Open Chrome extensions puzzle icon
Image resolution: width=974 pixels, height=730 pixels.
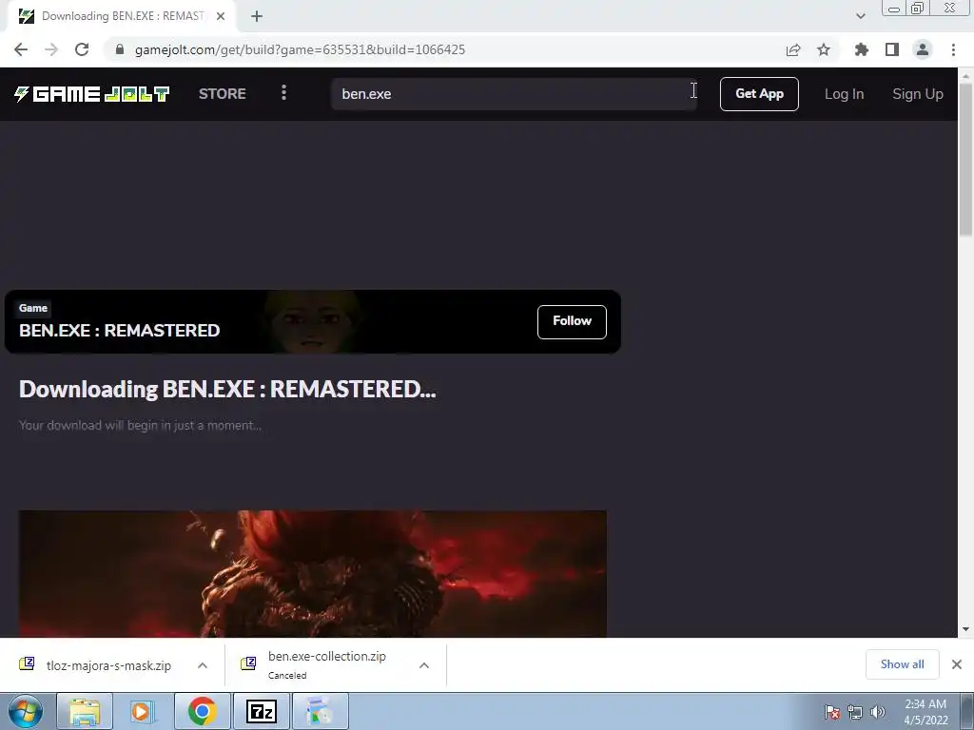pyautogui.click(x=861, y=49)
